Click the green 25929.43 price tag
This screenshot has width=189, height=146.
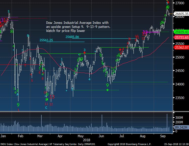click(181, 32)
